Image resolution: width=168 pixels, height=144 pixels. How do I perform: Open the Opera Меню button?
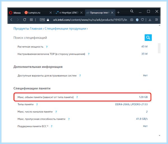click(x=15, y=13)
